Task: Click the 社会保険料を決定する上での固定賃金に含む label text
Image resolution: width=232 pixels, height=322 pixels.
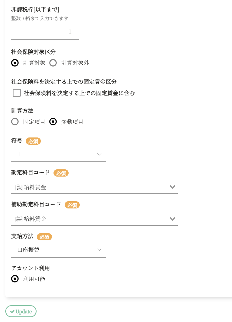Action: [x=79, y=93]
